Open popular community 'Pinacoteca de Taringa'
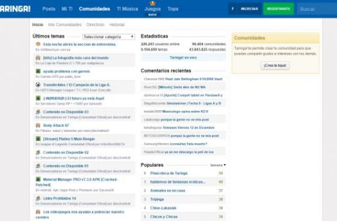Image resolution: width=337 pixels, height=221 pixels. [168, 173]
